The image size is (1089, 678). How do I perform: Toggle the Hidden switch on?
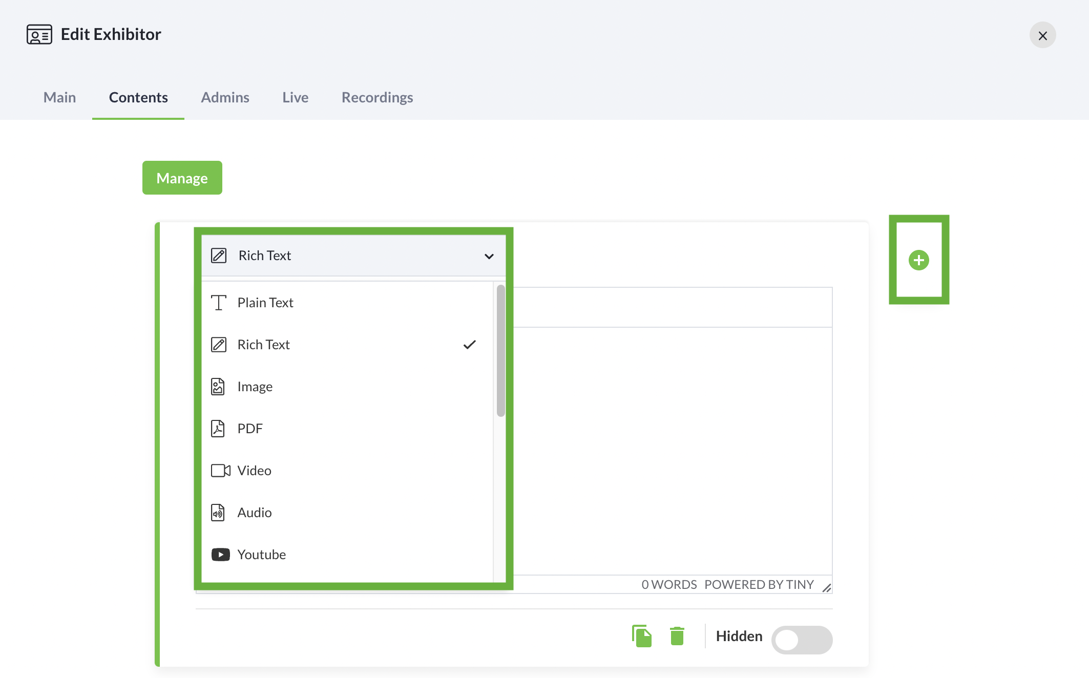pos(801,640)
